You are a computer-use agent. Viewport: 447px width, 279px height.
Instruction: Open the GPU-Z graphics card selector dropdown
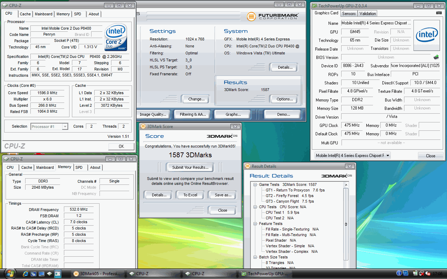[352, 156]
